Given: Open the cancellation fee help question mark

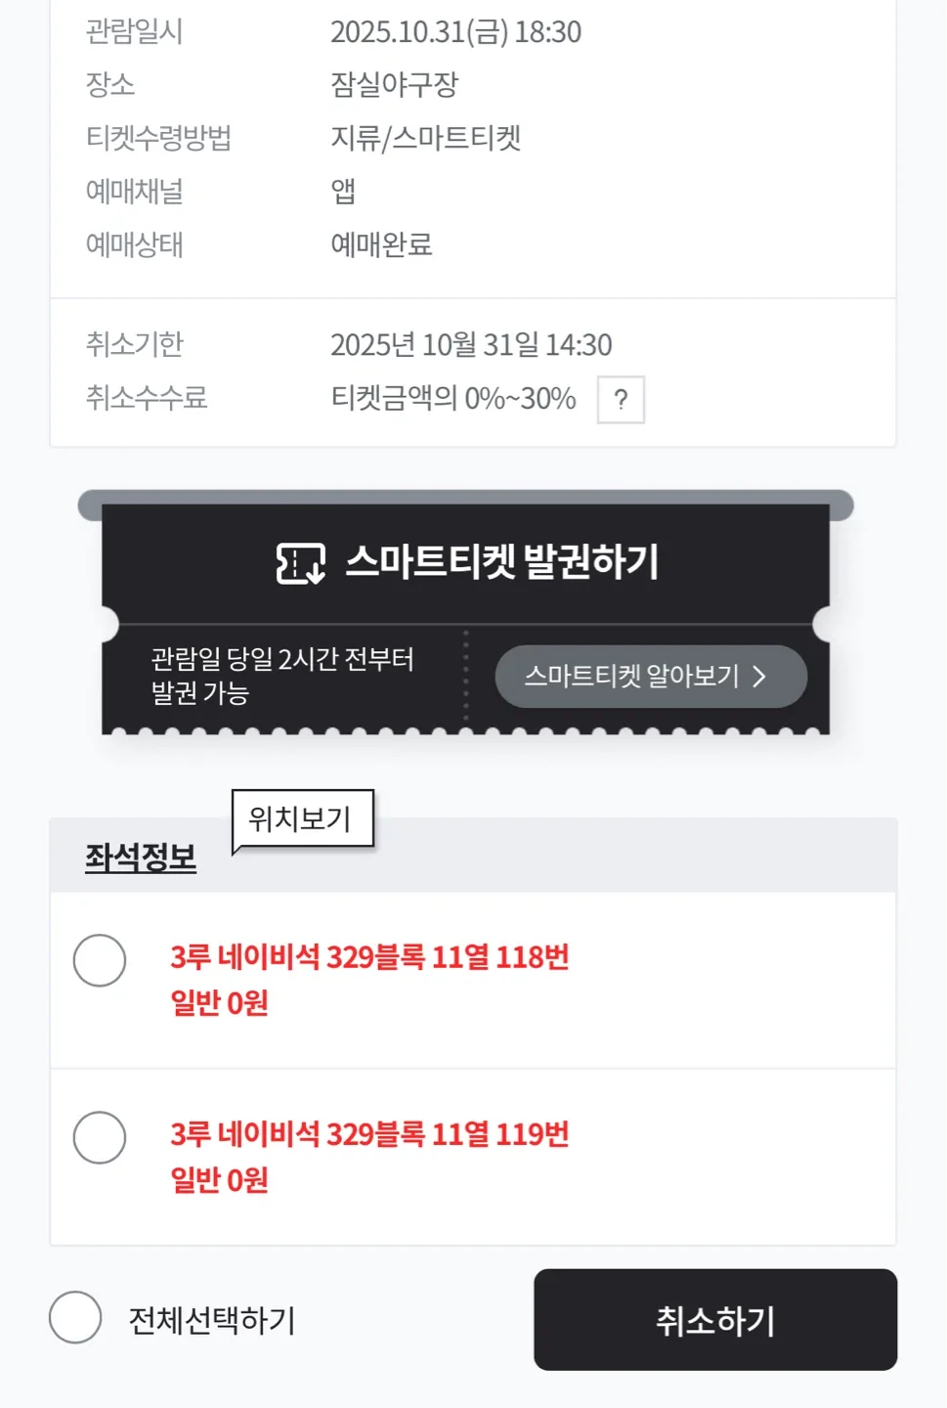Looking at the screenshot, I should pyautogui.click(x=621, y=400).
